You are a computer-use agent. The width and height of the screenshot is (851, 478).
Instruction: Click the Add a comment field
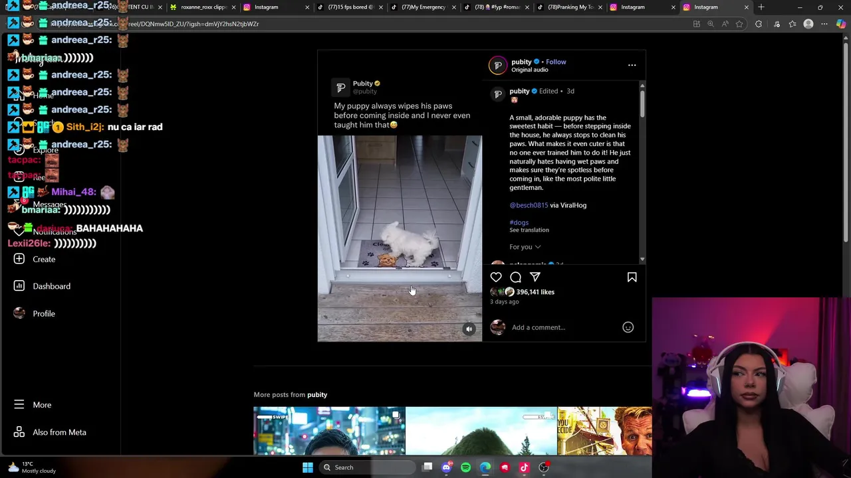[564, 327]
